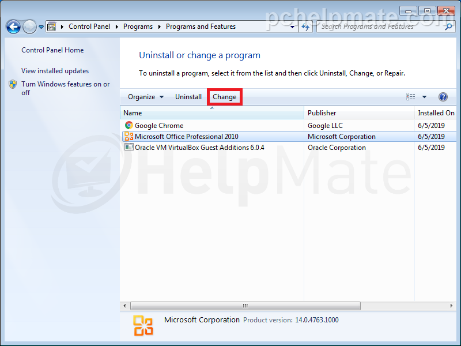
Task: Select Oracle VM VirtualBox Guest Additions 6.0.4
Action: [199, 148]
